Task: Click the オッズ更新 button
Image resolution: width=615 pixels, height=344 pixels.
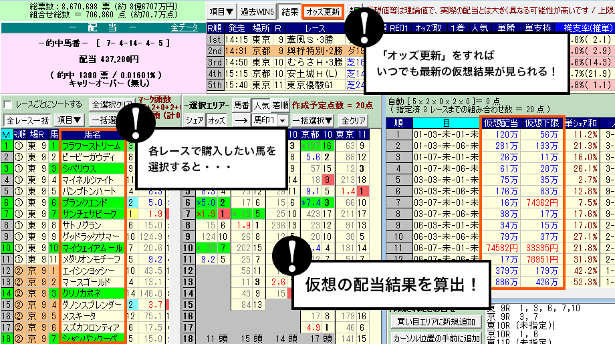Action: 323,11
